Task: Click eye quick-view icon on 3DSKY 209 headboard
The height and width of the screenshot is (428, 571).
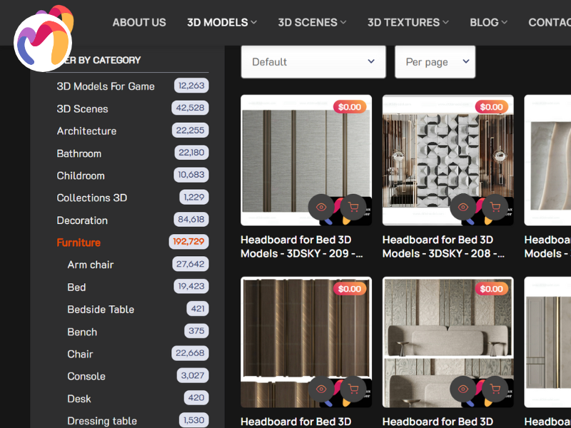Action: [x=321, y=208]
